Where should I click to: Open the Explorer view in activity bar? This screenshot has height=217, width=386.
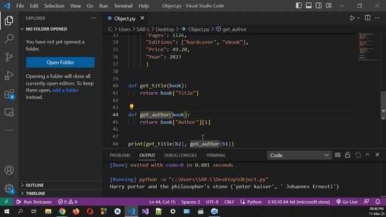click(9, 20)
